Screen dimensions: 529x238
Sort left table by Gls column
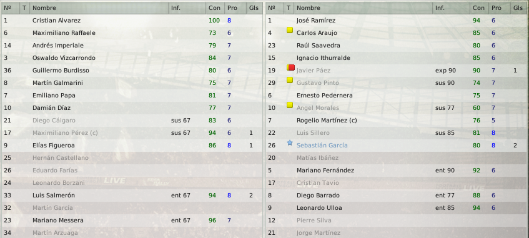tap(252, 7)
